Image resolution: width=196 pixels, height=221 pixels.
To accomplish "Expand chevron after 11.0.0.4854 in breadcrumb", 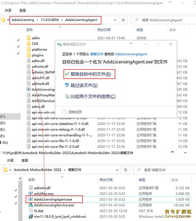I will [x=62, y=20].
